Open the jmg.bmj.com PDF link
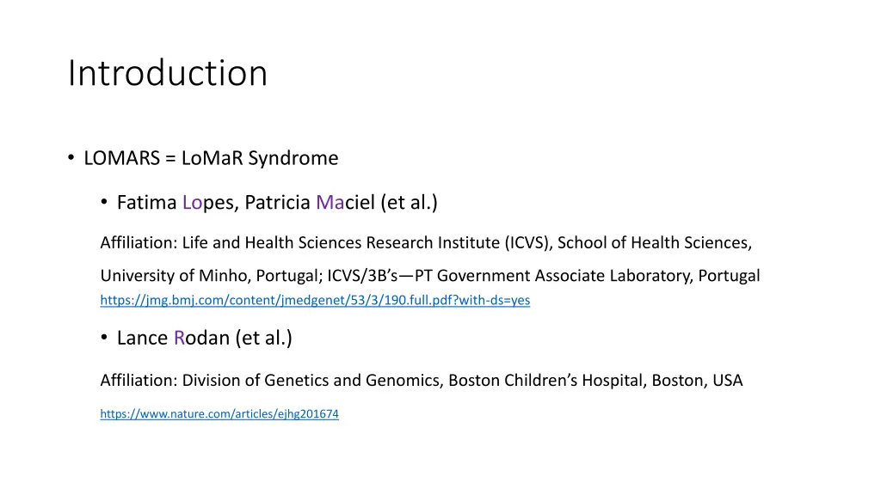Viewport: 881px width, 495px height. pyautogui.click(x=315, y=300)
